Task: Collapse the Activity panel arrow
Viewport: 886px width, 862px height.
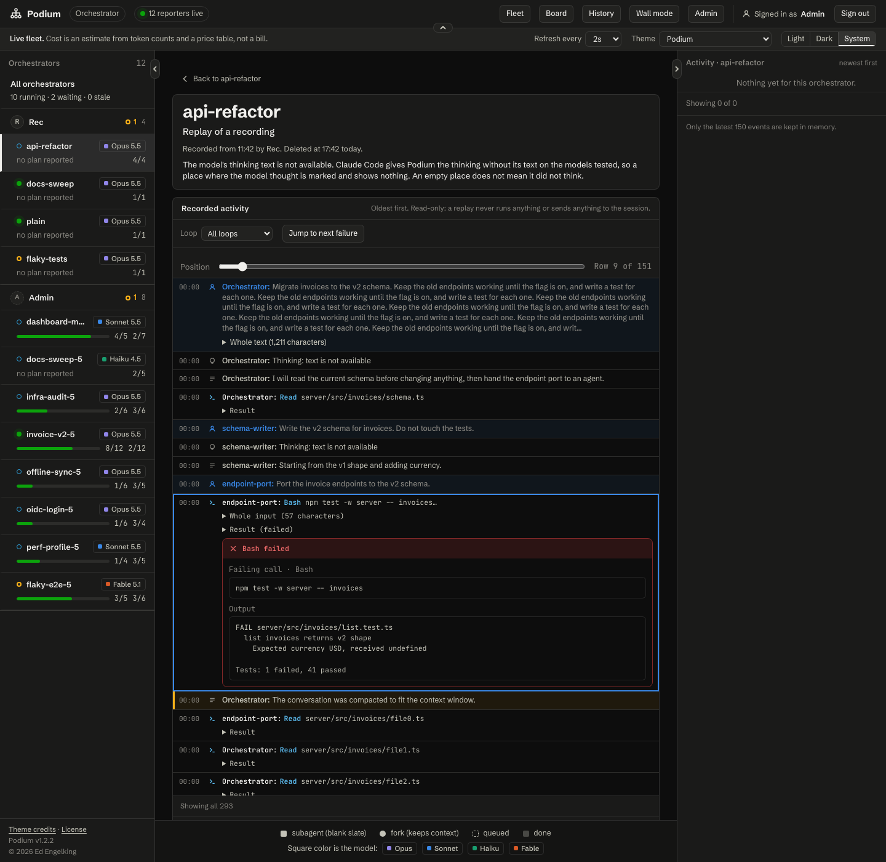Action: point(677,69)
